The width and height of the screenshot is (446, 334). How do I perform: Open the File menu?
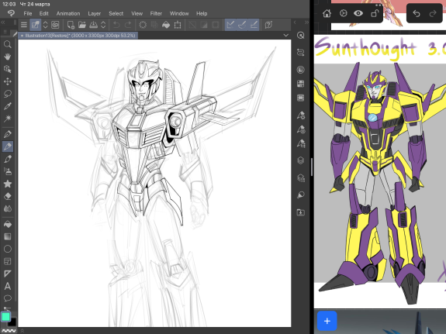(x=28, y=13)
